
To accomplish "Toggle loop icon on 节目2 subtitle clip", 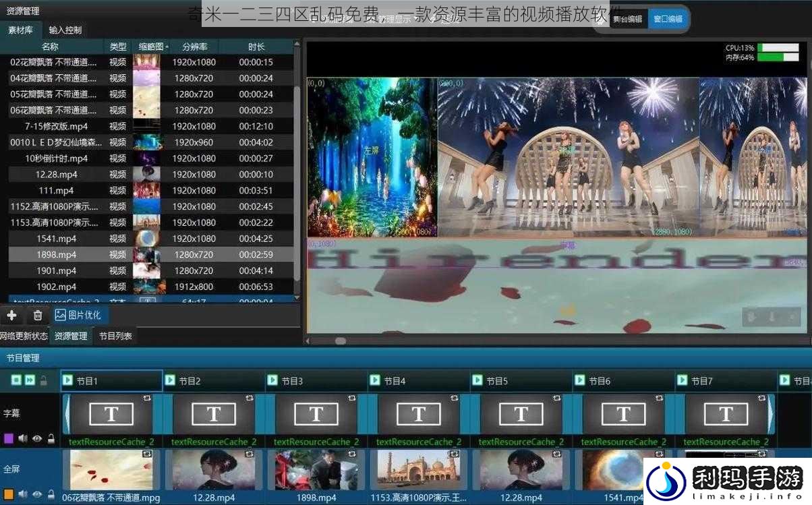I will 250,398.
